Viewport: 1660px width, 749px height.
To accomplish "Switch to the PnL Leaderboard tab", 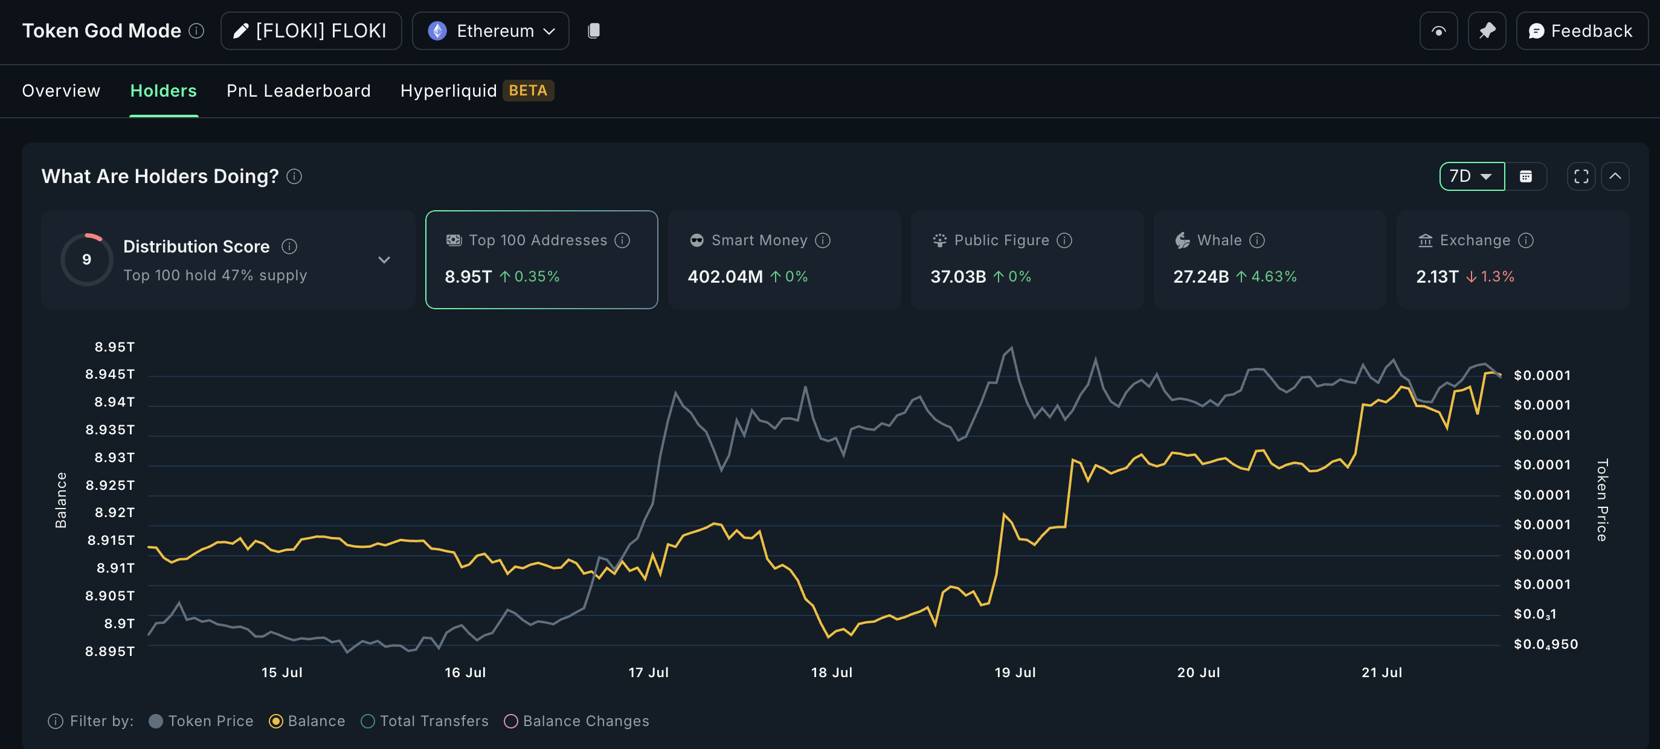I will 298,90.
